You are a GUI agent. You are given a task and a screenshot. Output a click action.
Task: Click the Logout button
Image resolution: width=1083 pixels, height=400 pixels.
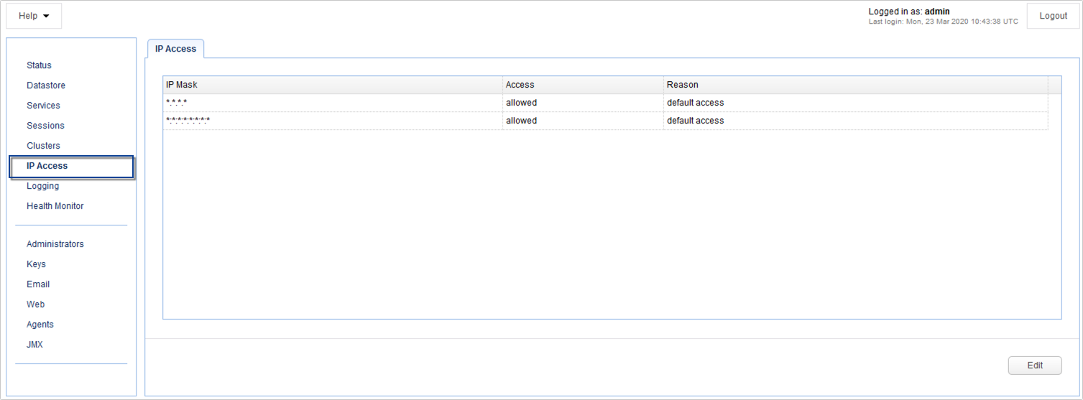[1053, 16]
